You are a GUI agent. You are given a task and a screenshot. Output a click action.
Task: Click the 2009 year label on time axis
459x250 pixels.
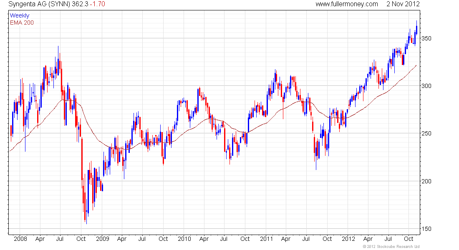[x=103, y=239]
